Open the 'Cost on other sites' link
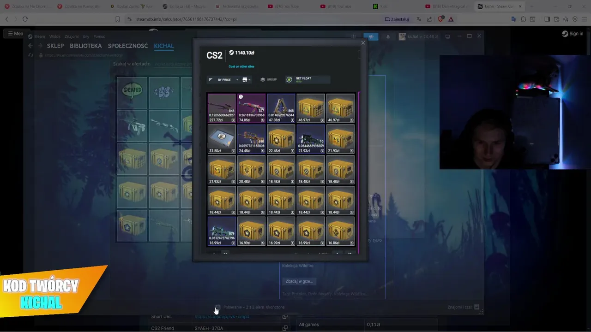Screen dimensions: 591x332 [241, 66]
